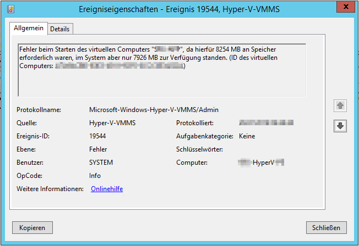Screen dimensions: 359x246
Task: Select the Allgemein tab
Action: click(29, 28)
